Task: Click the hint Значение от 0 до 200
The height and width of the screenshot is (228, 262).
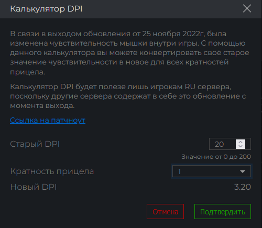Action: click(x=216, y=157)
